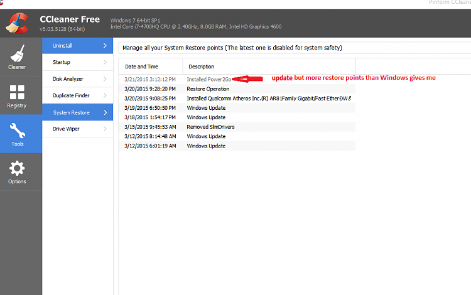The width and height of the screenshot is (471, 295).
Task: Click the chevron next to Uninstall
Action: 105,46
